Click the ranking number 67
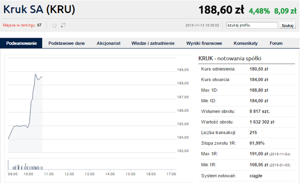 [x=39, y=25]
